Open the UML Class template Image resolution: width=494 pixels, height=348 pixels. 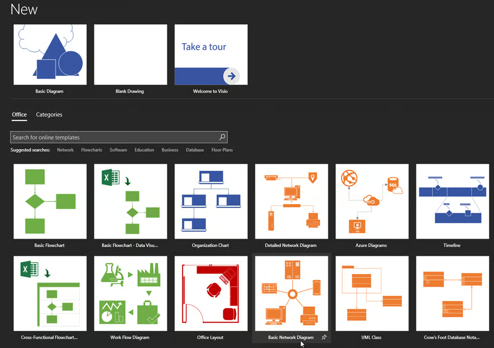(372, 293)
